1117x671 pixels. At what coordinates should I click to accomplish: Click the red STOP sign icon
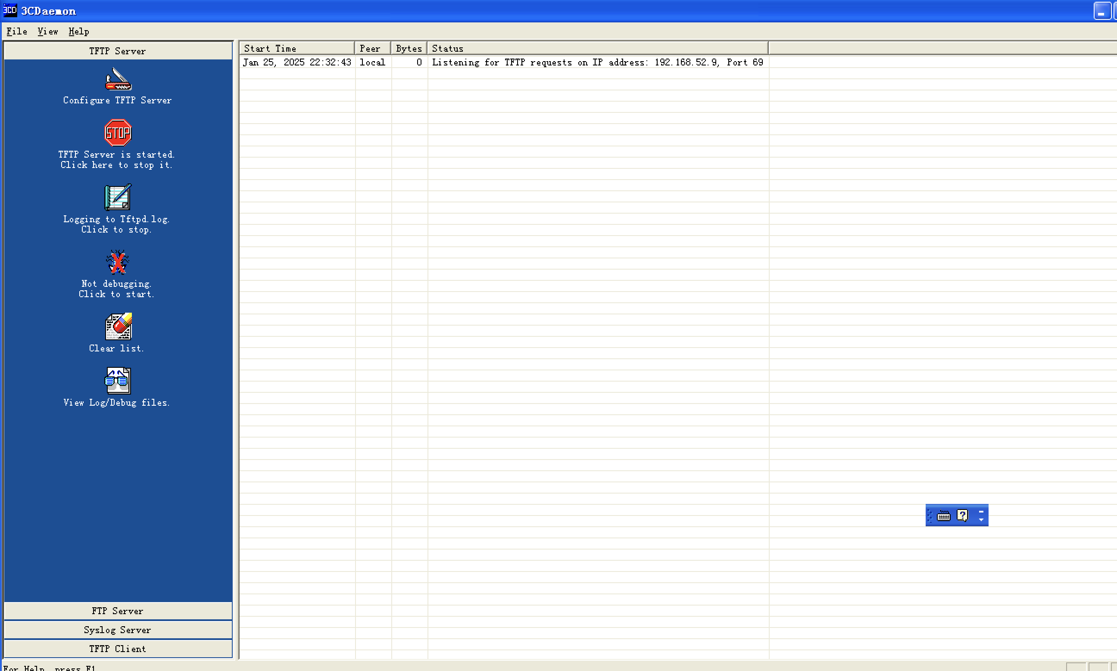118,133
